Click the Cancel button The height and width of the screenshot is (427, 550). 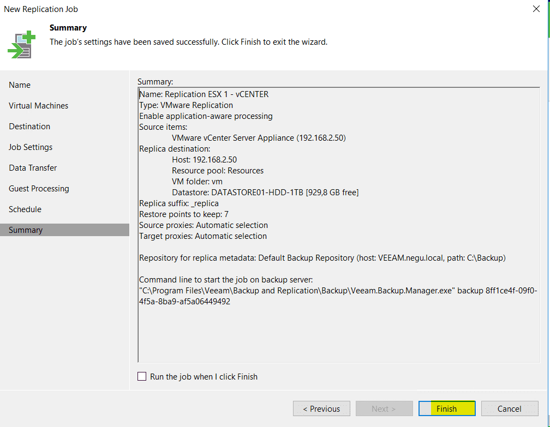pyautogui.click(x=509, y=408)
